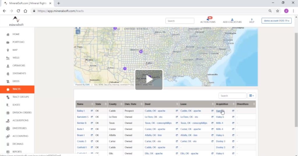298x156 pixels.
Task: Open the Help question mark
Action: 252,19
